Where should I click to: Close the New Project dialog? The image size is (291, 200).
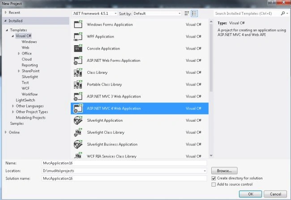click(x=283, y=2)
